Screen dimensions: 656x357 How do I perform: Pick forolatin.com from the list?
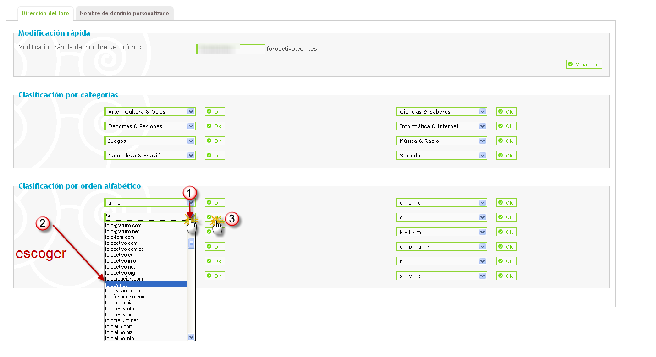point(146,326)
